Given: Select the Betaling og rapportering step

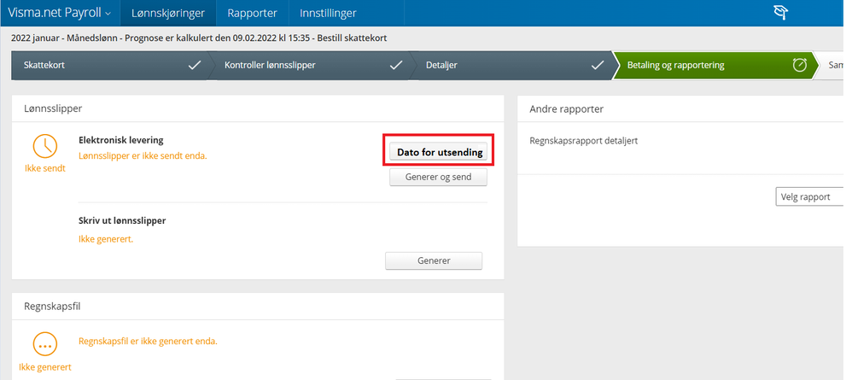Looking at the screenshot, I should click(715, 65).
